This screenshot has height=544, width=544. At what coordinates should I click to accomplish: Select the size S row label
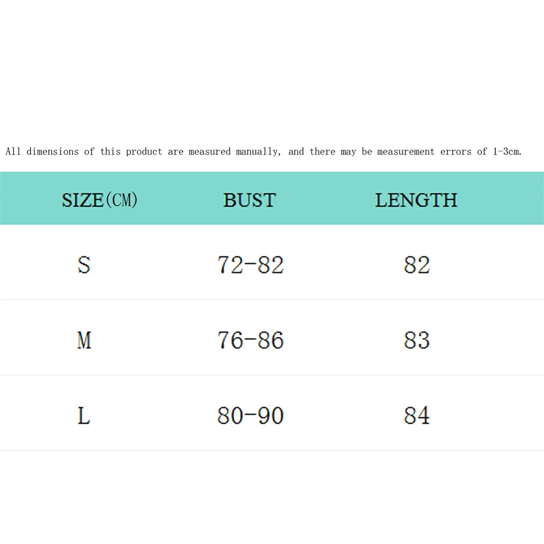84,265
